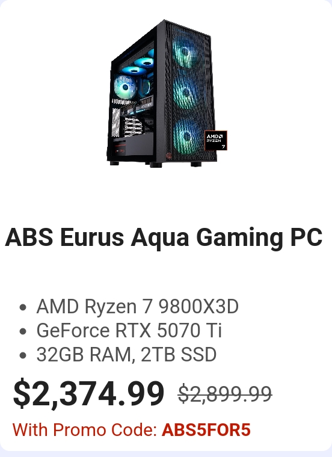Click the "With Promo Code:" label
Viewport: 332px width, 457px height.
[85, 430]
